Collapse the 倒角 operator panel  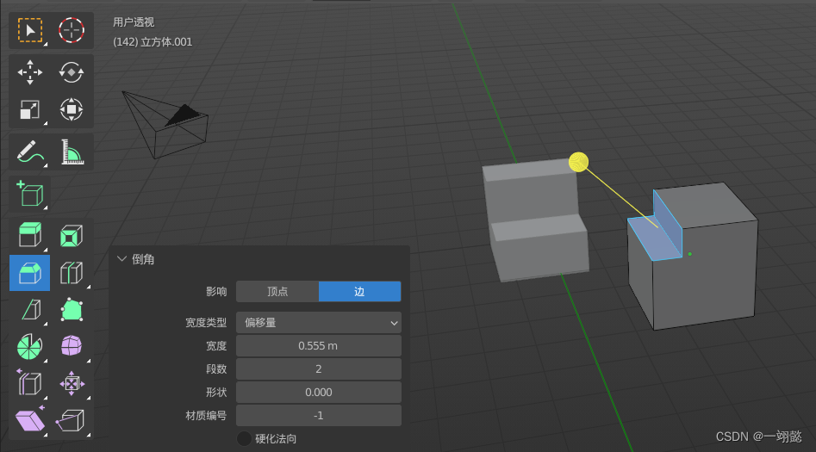coord(121,258)
